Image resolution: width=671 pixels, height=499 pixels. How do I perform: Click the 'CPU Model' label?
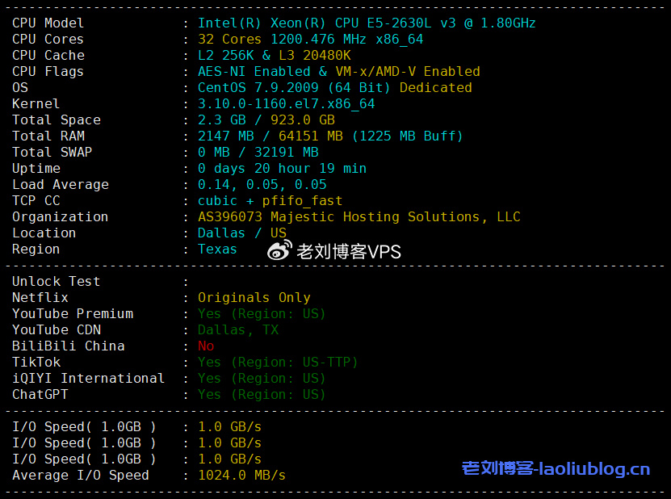click(48, 23)
